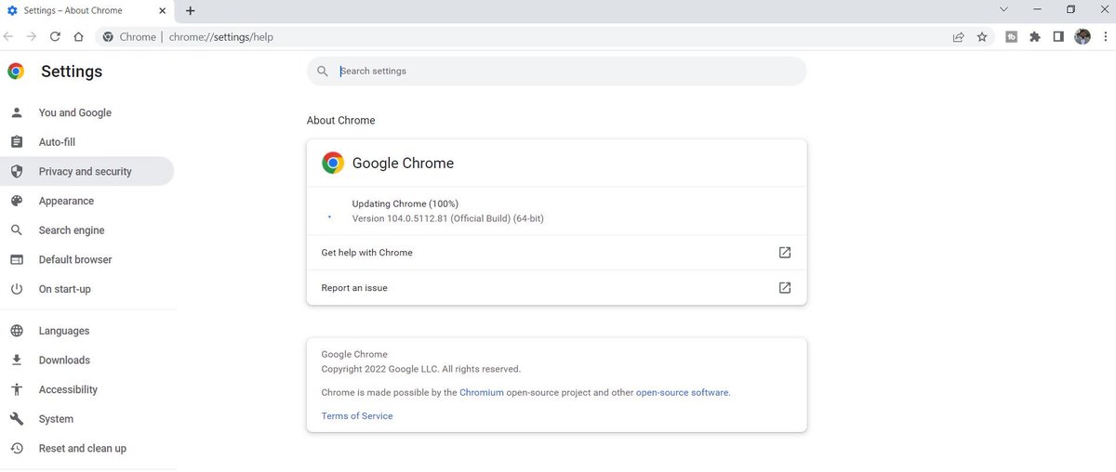
Task: Follow the Chromium link
Action: point(482,393)
